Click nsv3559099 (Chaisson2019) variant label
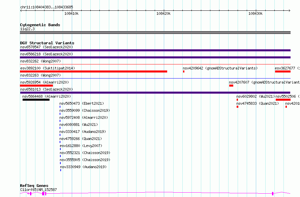Screen dimensions: 300x197 coord(85,110)
